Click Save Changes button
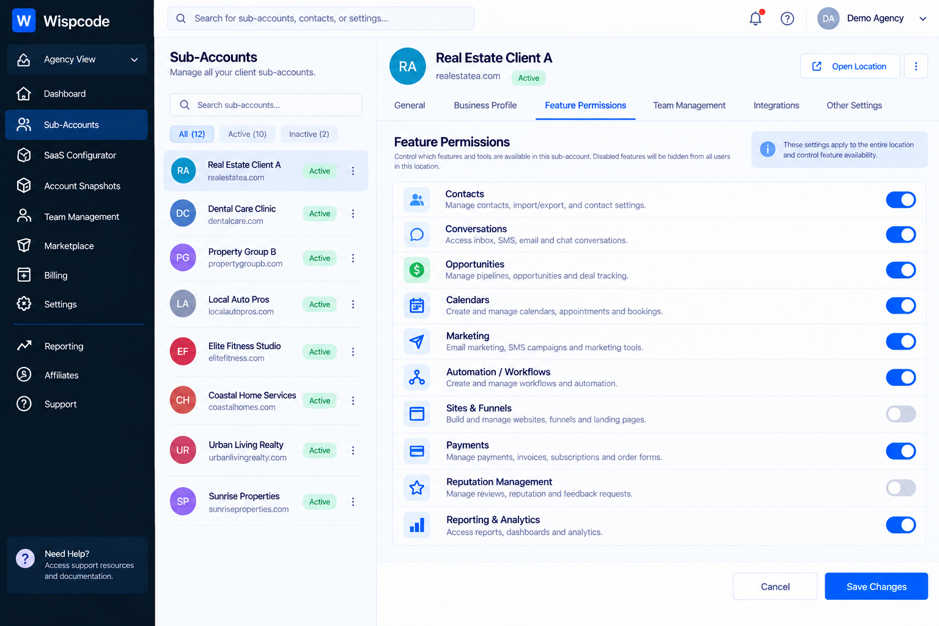939x626 pixels. click(876, 586)
